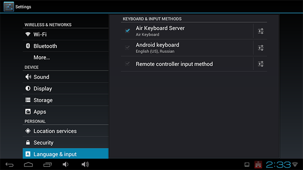Open Sound settings
Screen dimensions: 303x170
tap(65, 76)
